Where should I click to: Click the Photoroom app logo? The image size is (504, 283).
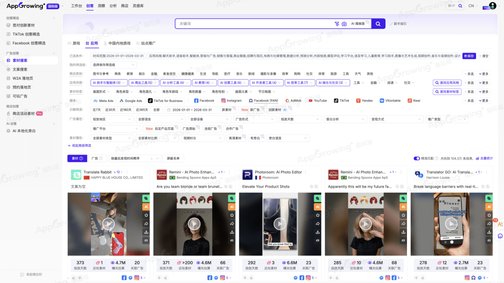[x=247, y=175]
